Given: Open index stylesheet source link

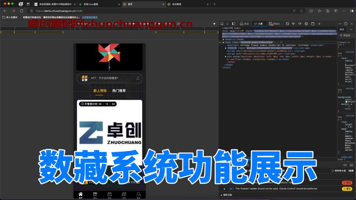Looking at the screenshot, I should coord(347,157).
